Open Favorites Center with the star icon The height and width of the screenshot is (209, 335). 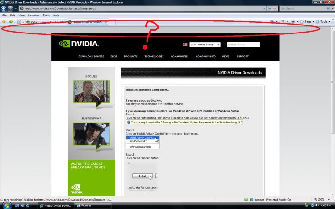point(4,22)
